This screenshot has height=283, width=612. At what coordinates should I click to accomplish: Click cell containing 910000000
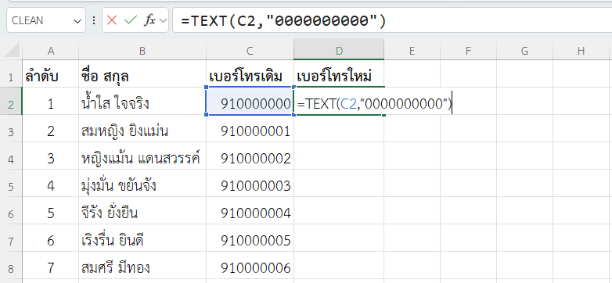(x=250, y=101)
